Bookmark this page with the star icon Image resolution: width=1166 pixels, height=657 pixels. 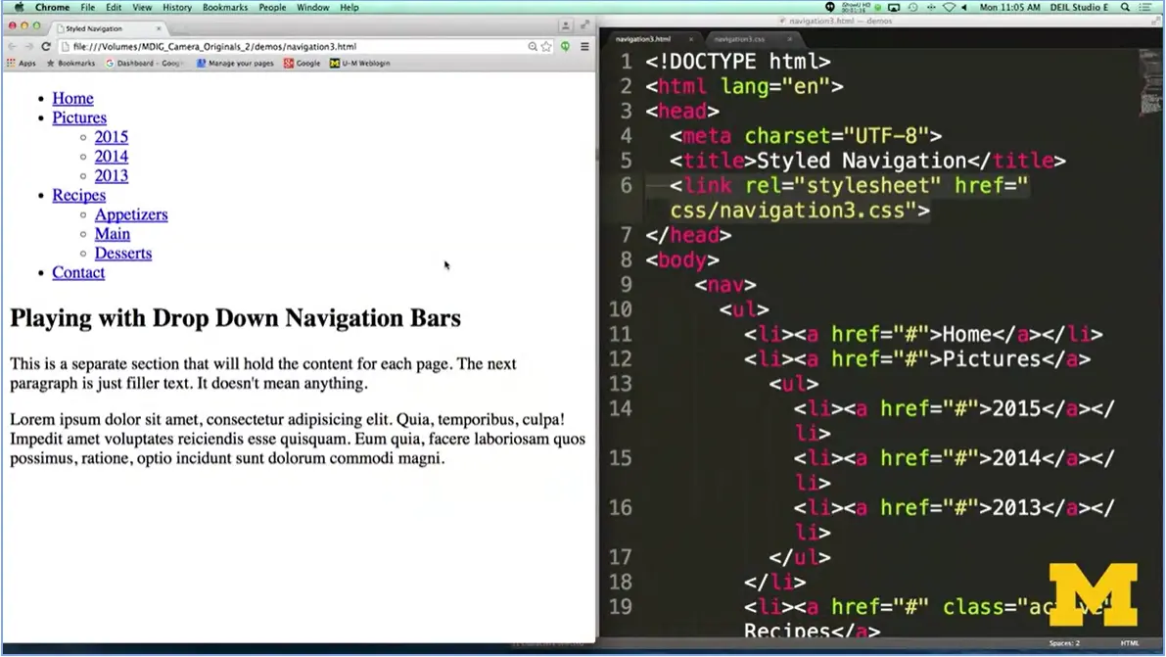[x=546, y=46]
